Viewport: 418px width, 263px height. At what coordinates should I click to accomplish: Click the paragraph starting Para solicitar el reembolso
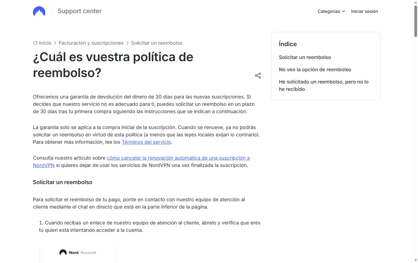click(x=139, y=203)
